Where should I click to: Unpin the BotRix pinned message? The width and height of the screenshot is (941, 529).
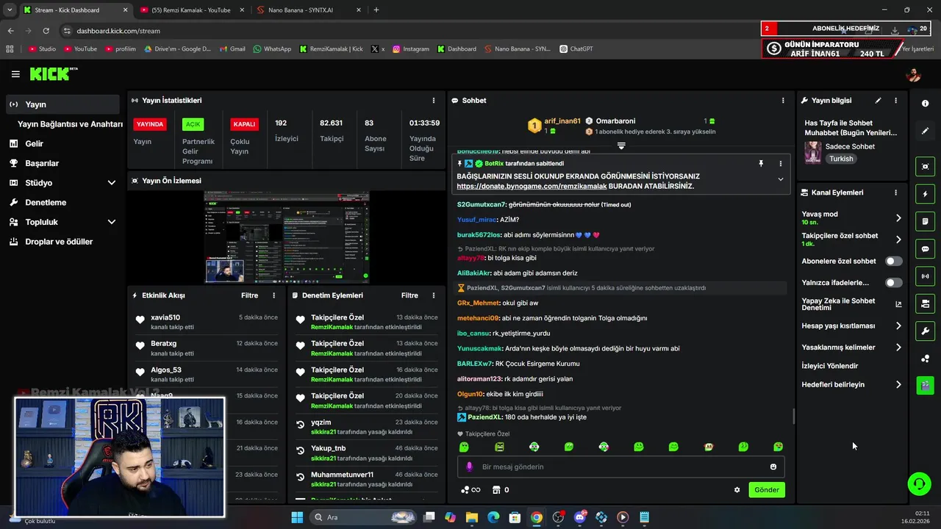tap(761, 164)
